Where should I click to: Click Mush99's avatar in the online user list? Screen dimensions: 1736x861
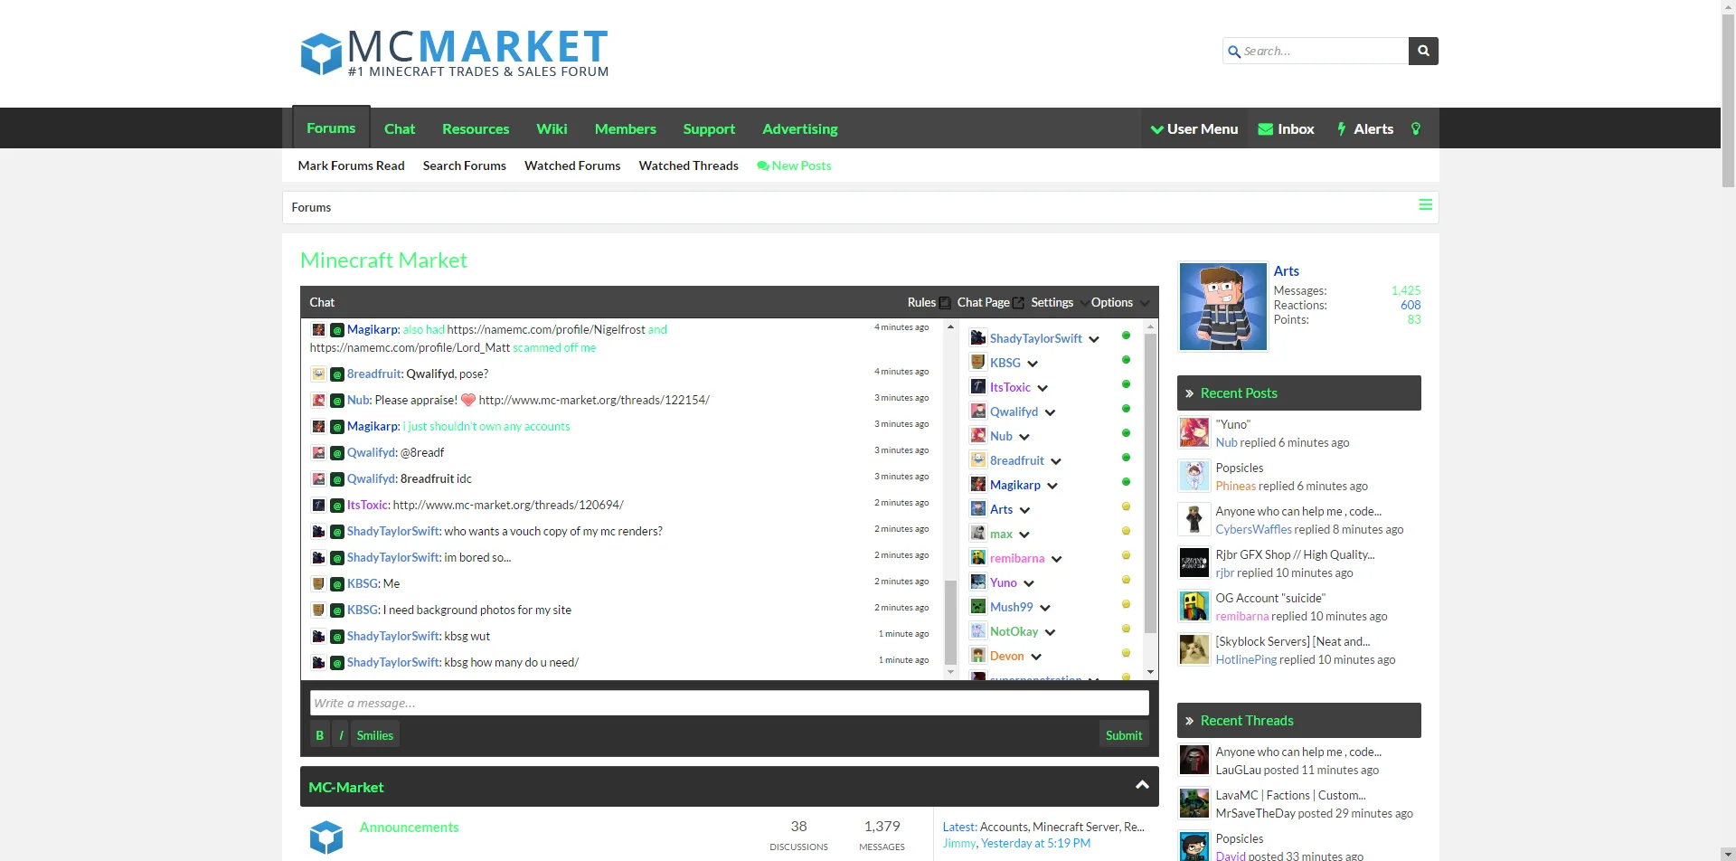point(977,606)
